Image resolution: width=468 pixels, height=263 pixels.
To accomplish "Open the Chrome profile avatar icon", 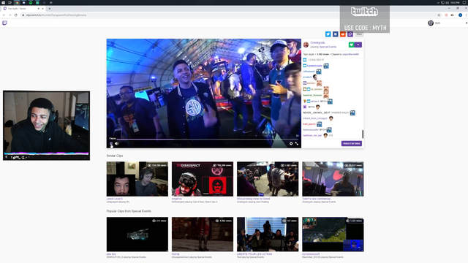I will point(460,15).
